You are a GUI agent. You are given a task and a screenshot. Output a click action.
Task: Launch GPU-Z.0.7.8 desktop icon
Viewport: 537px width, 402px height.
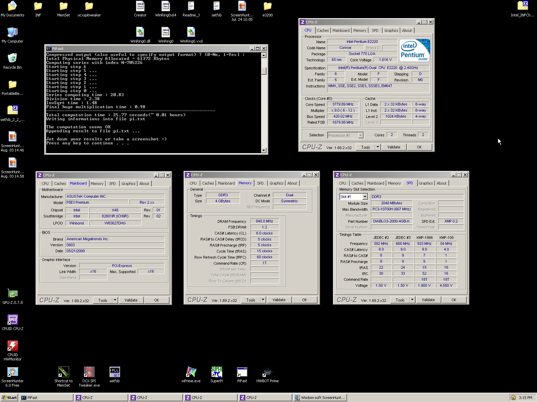[12, 296]
